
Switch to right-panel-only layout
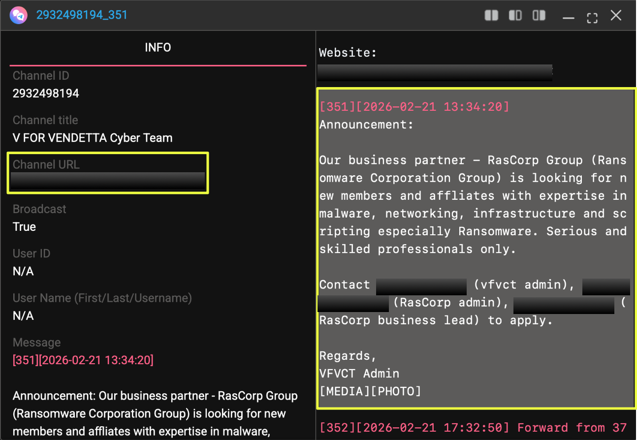[x=539, y=16]
